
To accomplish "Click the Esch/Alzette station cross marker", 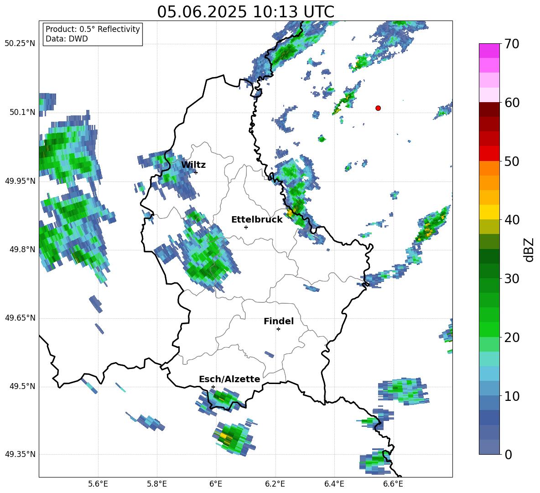I will [x=213, y=387].
